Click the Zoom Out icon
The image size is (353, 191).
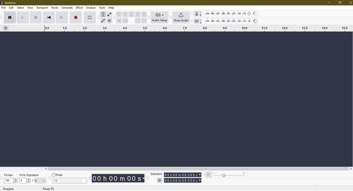click(125, 14)
